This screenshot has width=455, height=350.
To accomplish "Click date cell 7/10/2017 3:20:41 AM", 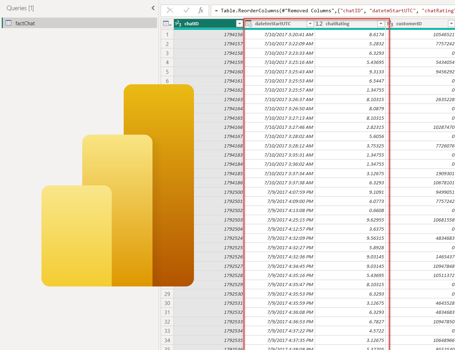I will (x=280, y=34).
